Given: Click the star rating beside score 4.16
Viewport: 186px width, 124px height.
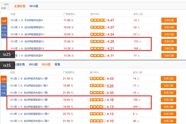Looking at the screenshot, I should click(98, 100).
